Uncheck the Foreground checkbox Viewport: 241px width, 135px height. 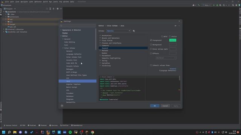[151, 40]
